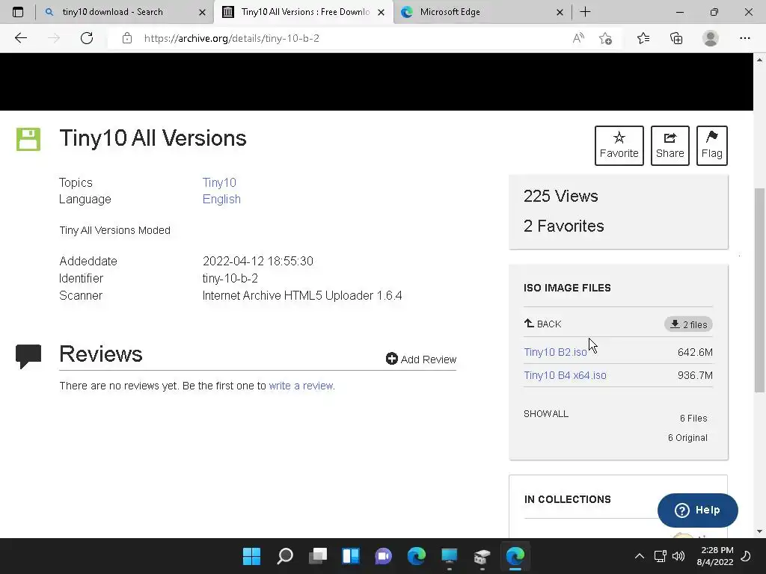
Task: Open Task View on taskbar
Action: click(317, 556)
